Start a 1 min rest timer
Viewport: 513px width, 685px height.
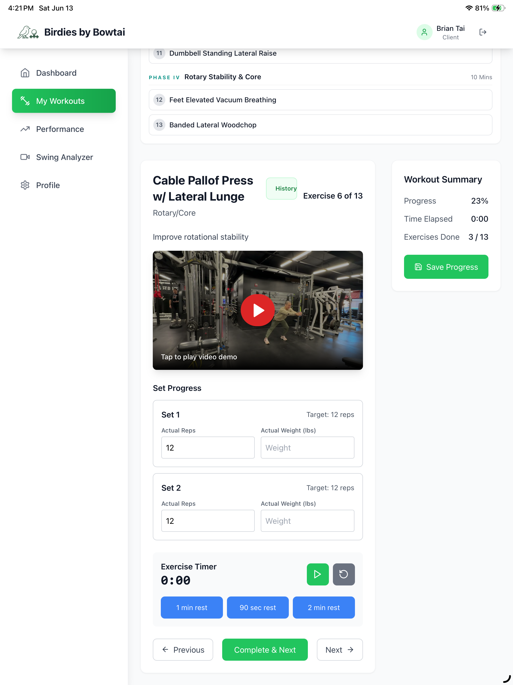(x=192, y=607)
